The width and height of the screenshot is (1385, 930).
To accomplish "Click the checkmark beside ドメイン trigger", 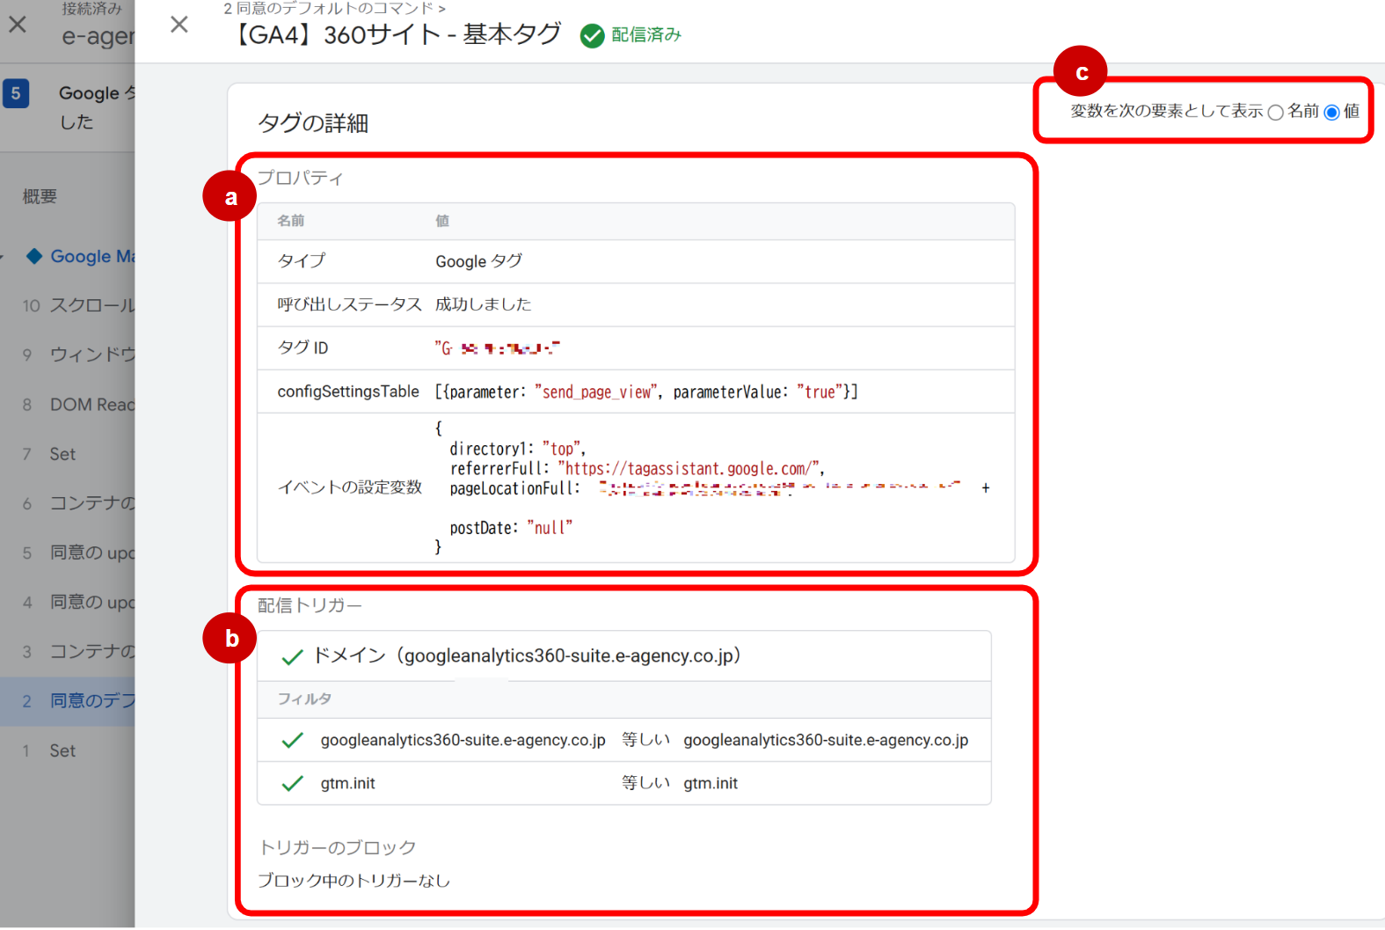I will (x=292, y=657).
